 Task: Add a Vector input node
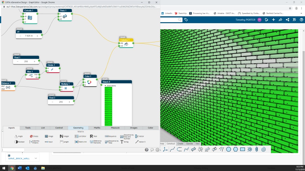tap(139, 136)
